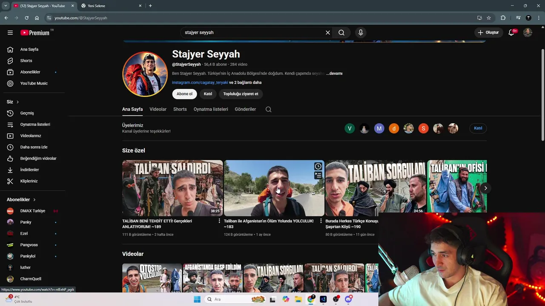This screenshot has width=545, height=306.
Task: Click the Stajyer Seyyah channel avatar
Action: [x=145, y=74]
